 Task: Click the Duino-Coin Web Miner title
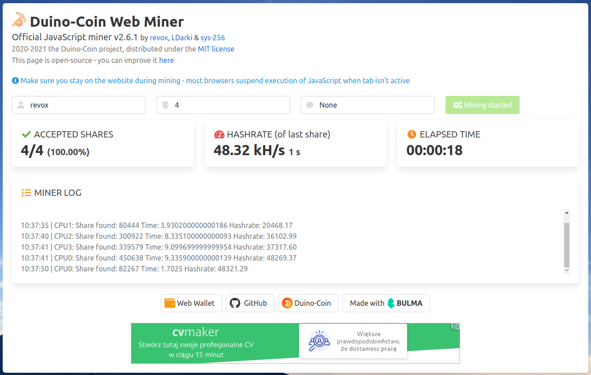[107, 21]
